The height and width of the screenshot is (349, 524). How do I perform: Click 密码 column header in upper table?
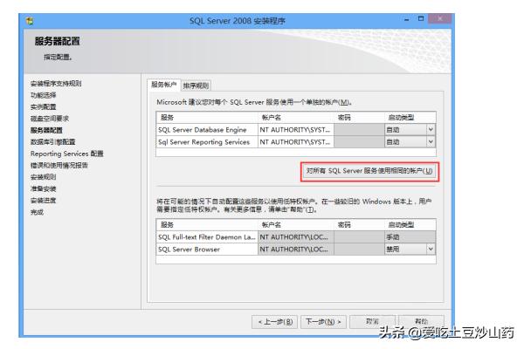360,118
